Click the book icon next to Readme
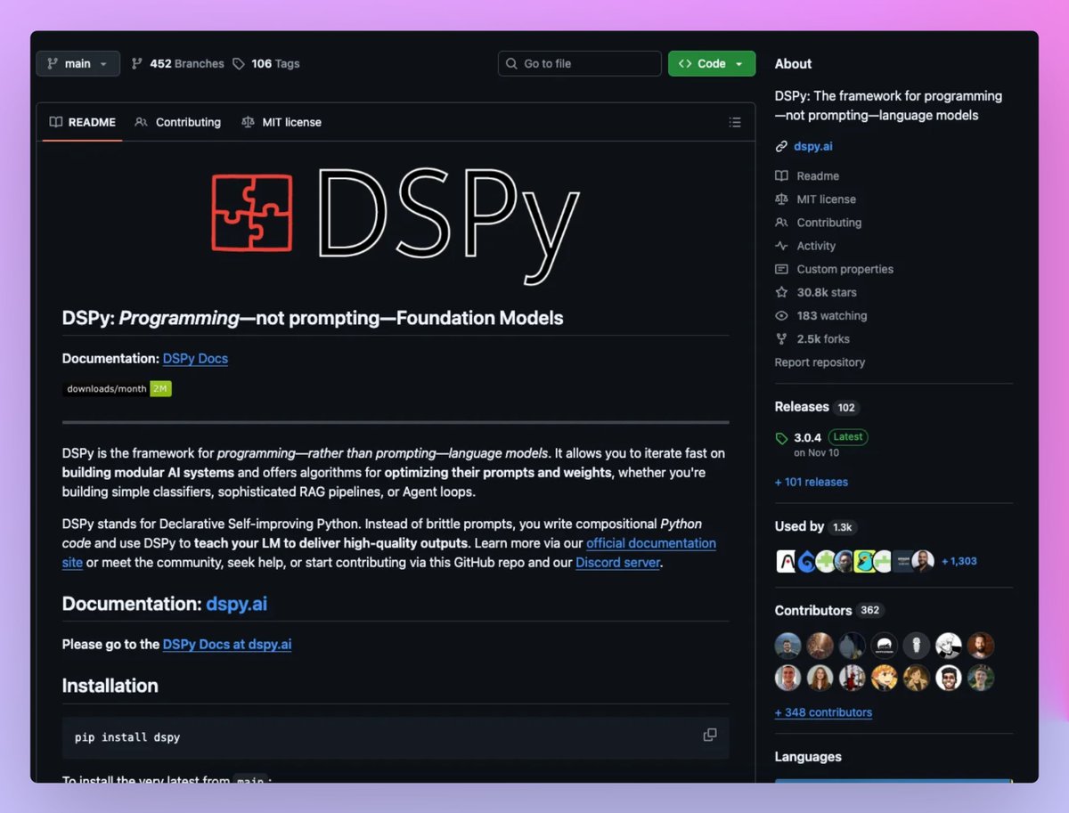 point(781,176)
